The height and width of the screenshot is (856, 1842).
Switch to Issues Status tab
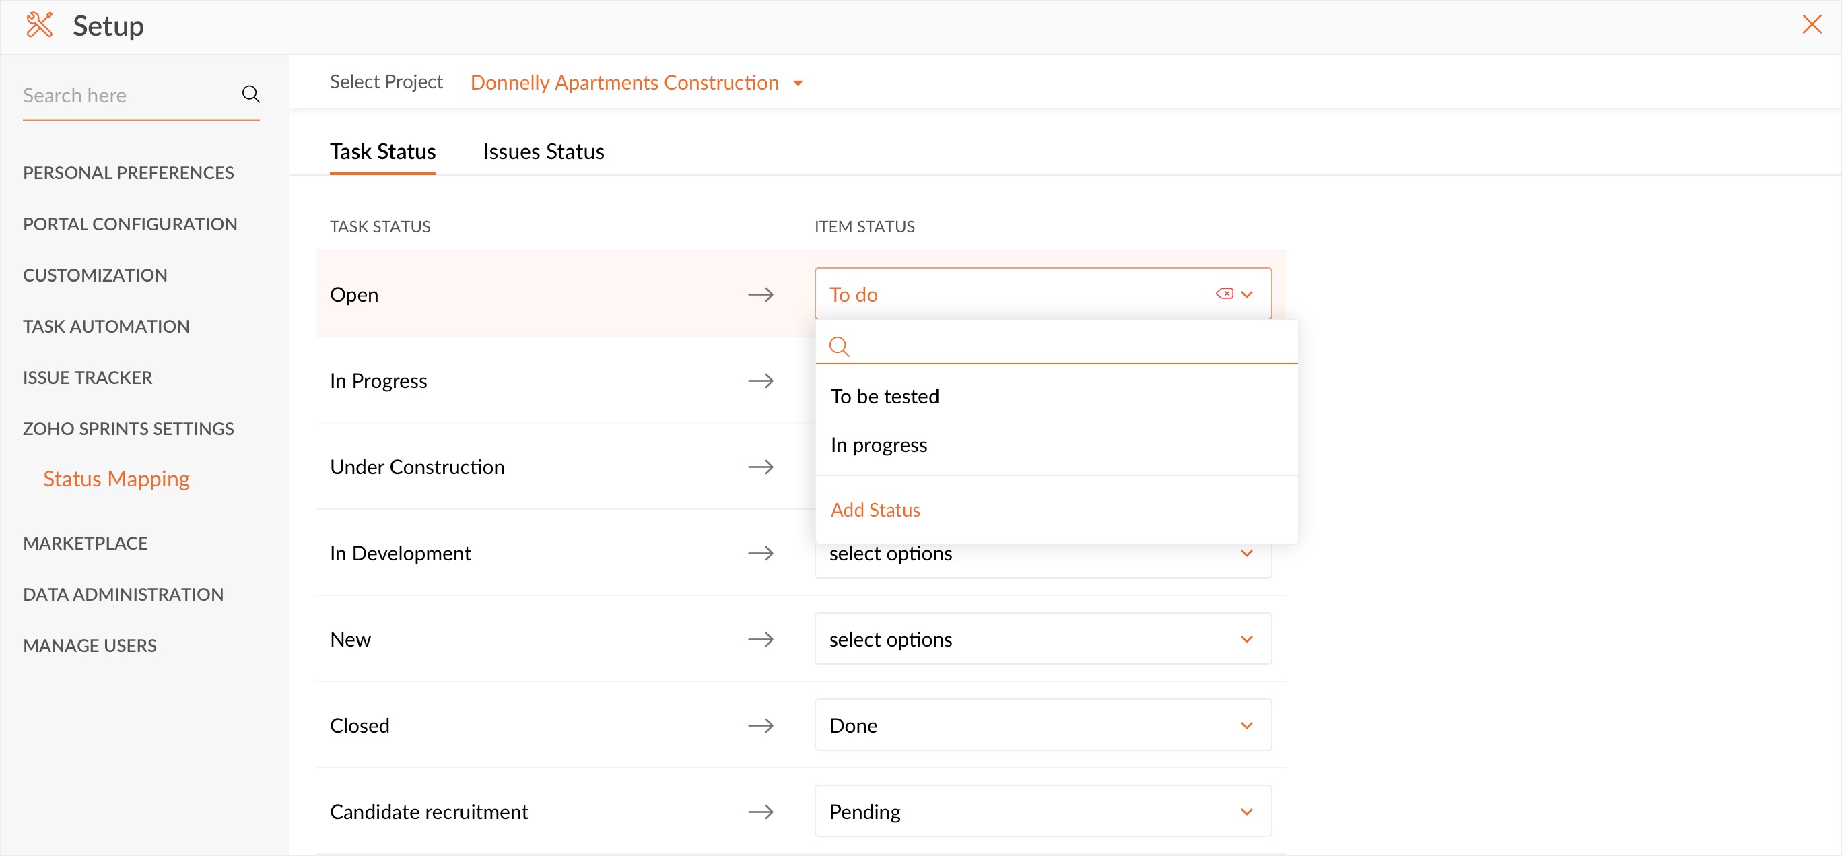pos(543,152)
